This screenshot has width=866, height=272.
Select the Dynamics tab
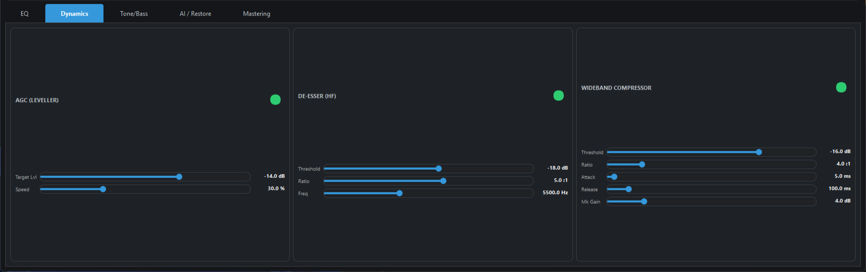(74, 13)
